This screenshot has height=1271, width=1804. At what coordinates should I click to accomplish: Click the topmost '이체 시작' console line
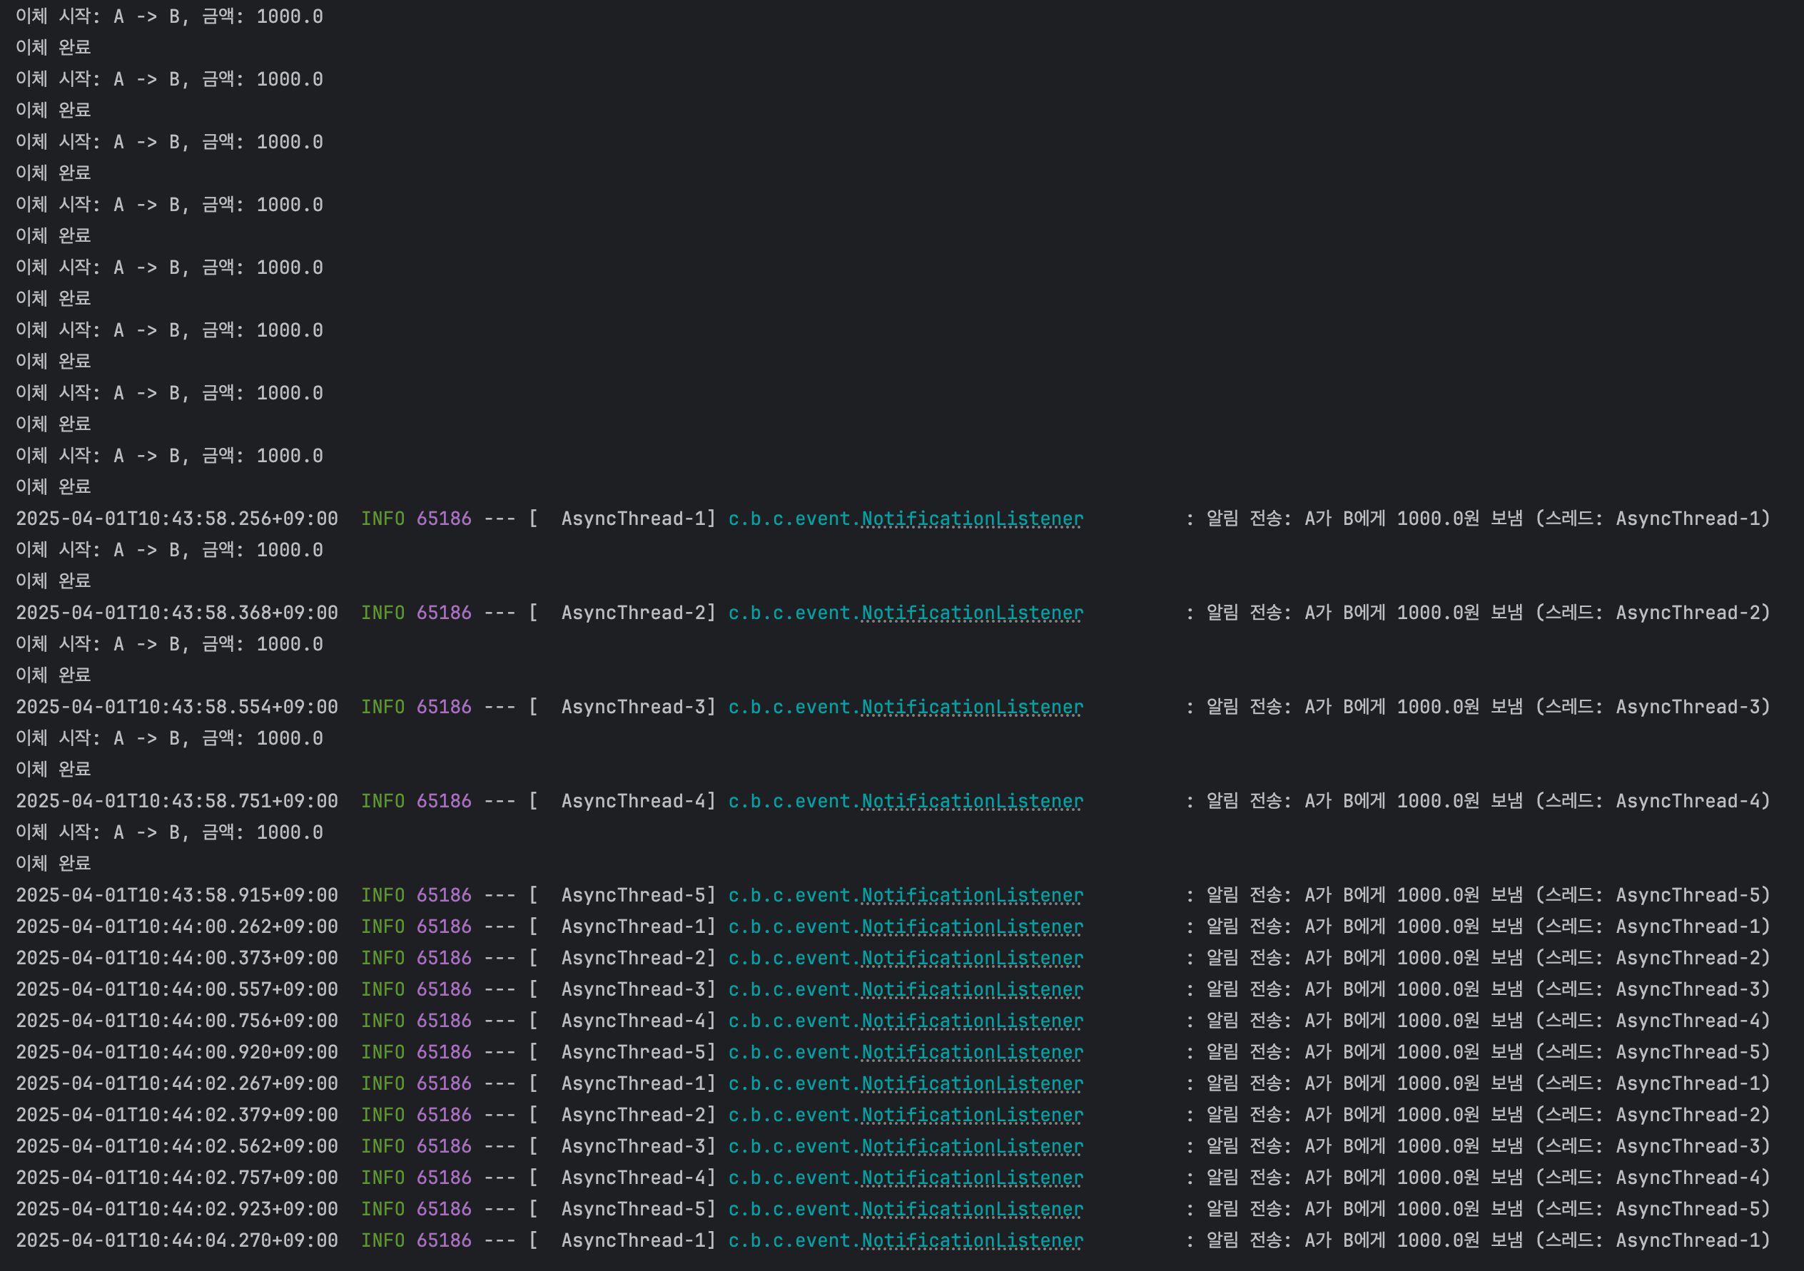[169, 16]
